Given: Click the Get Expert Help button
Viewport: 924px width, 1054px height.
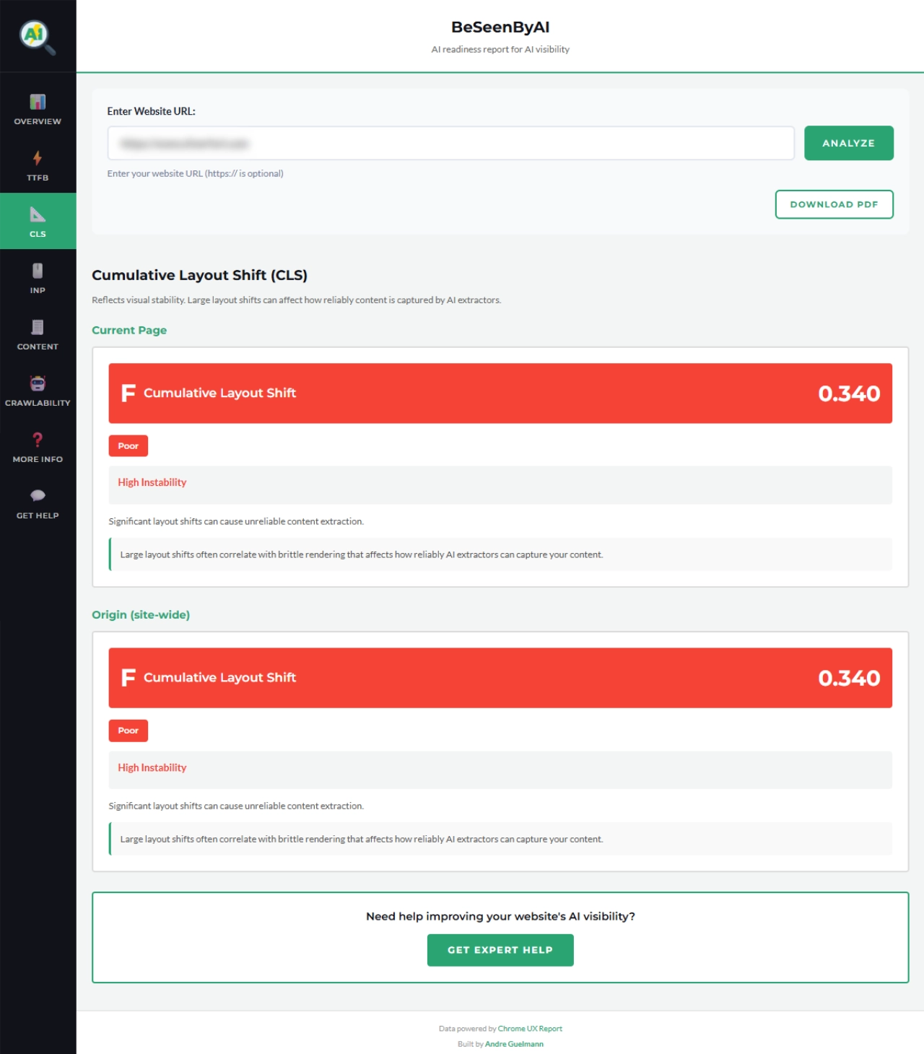Looking at the screenshot, I should pos(500,950).
